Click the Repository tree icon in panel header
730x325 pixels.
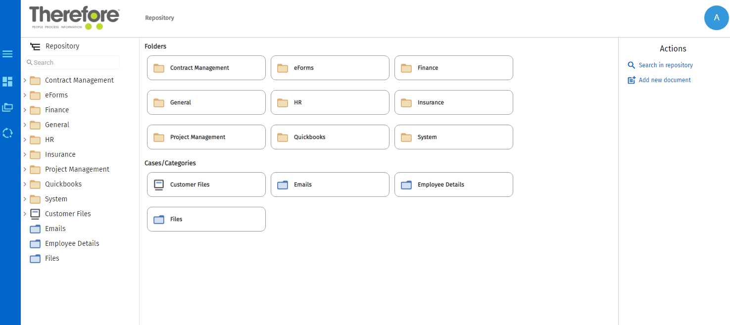pos(35,46)
